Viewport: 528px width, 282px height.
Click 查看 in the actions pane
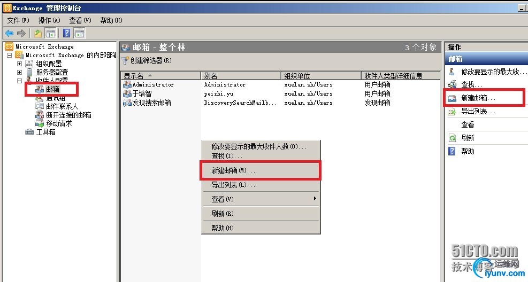point(468,124)
